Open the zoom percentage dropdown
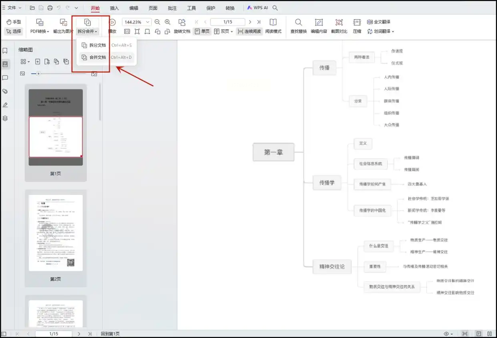This screenshot has width=497, height=338. (148, 22)
